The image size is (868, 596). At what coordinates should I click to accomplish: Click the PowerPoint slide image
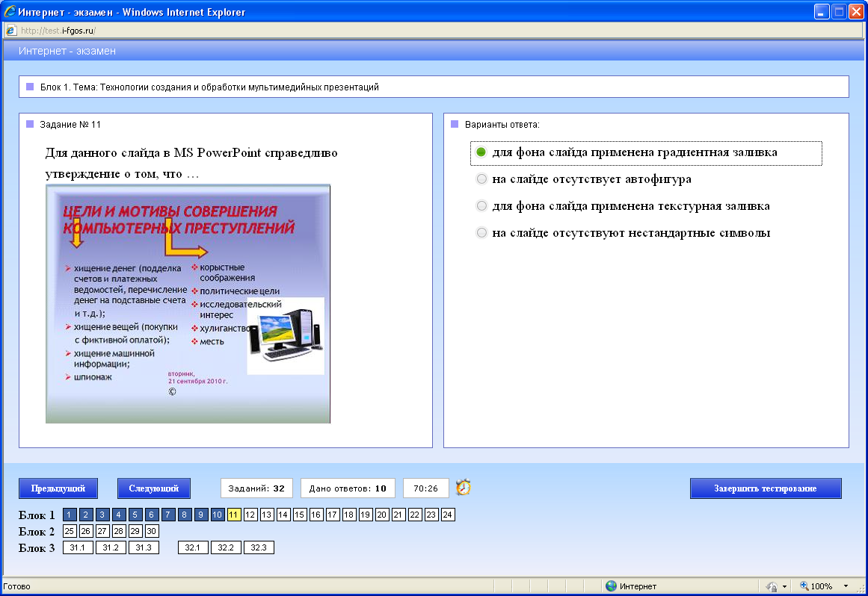[x=188, y=304]
